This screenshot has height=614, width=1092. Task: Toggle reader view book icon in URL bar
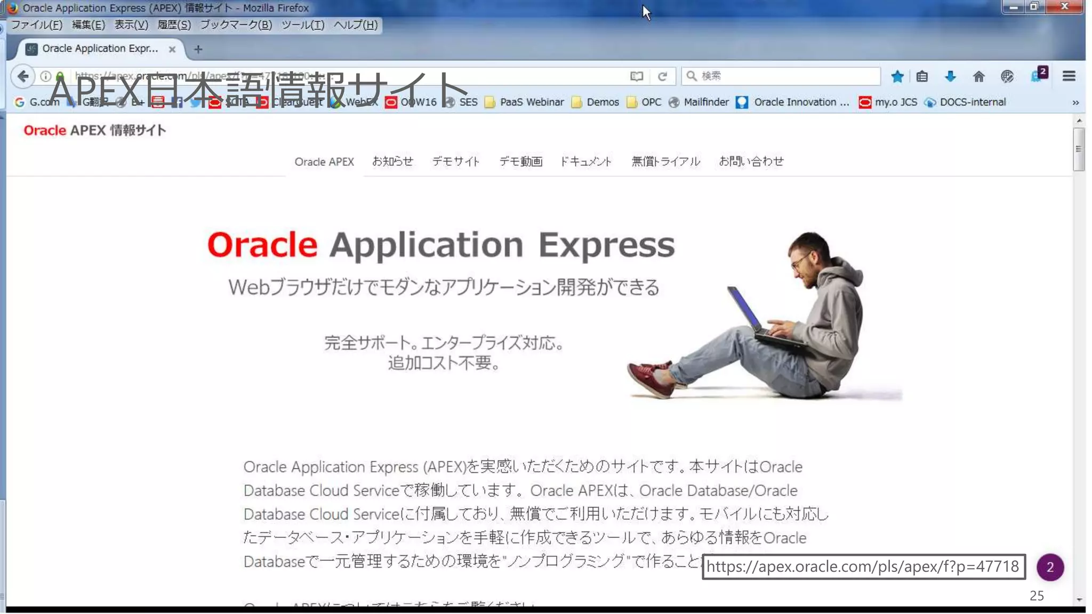click(637, 76)
